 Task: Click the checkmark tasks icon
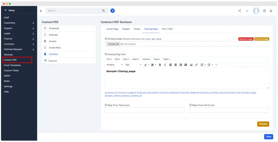point(247,11)
